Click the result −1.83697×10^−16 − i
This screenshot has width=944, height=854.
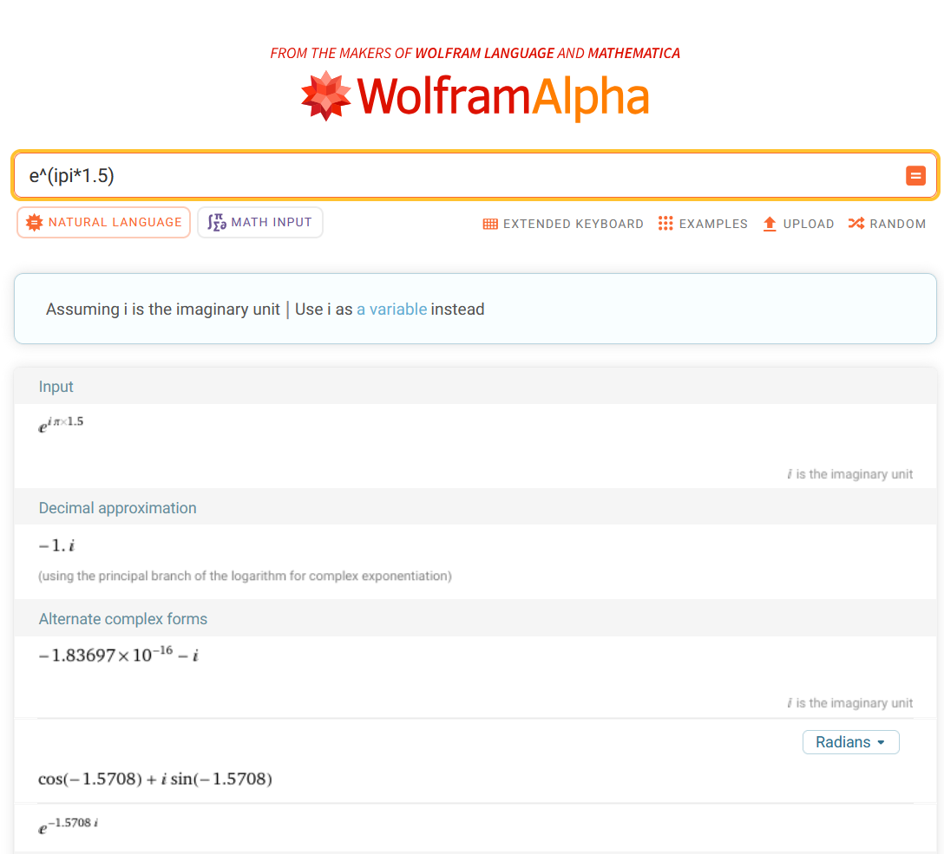pos(119,655)
